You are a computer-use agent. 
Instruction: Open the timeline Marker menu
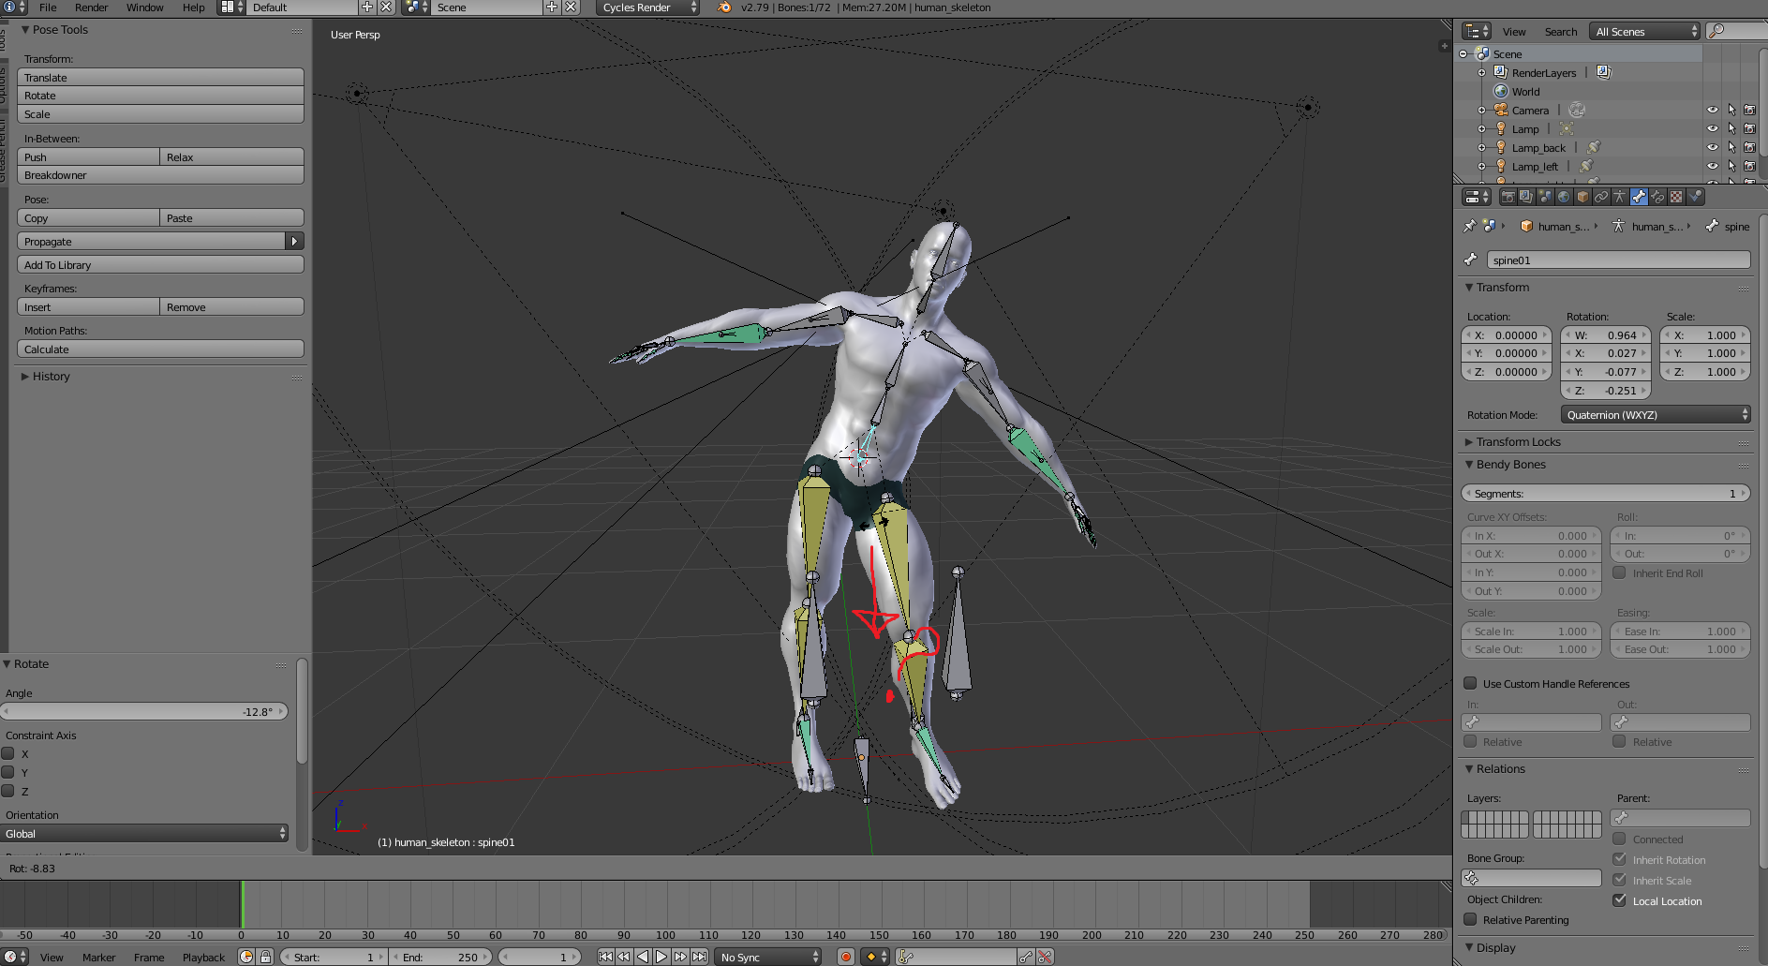click(x=98, y=957)
